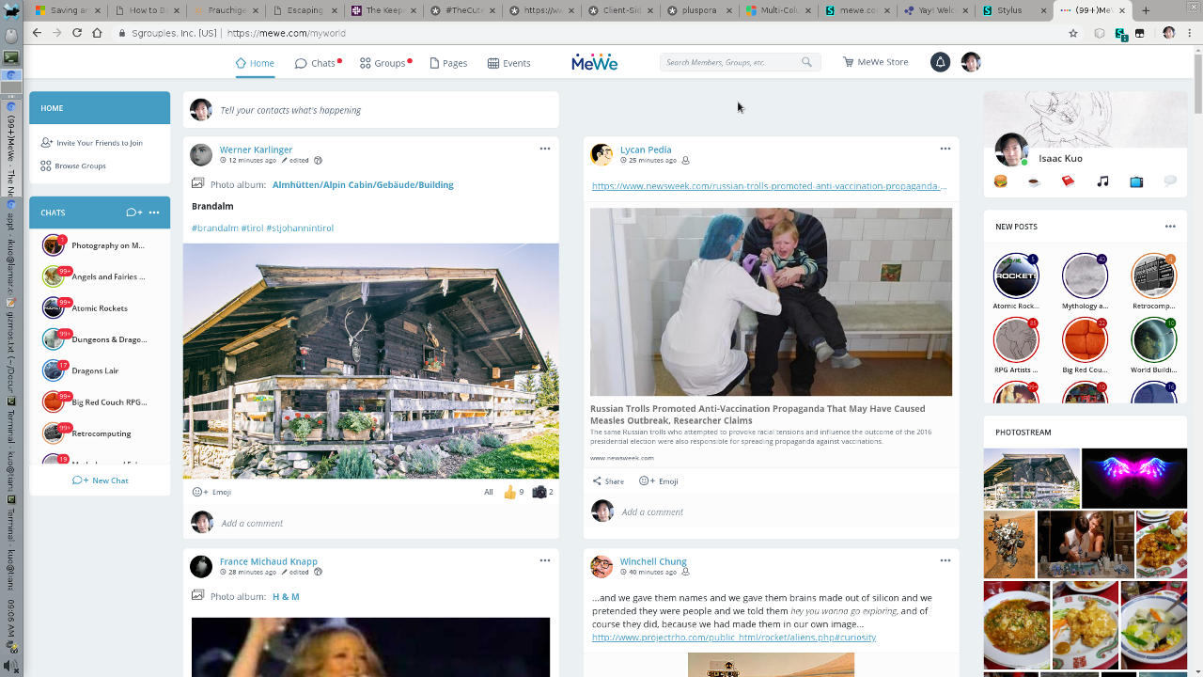This screenshot has width=1203, height=677.
Task: Open the projectrho.com aliens link
Action: [734, 638]
